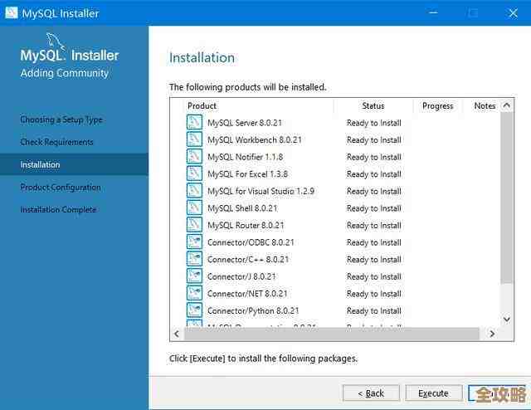Click the MySQL Workbench 8.0.21 icon

pos(194,140)
